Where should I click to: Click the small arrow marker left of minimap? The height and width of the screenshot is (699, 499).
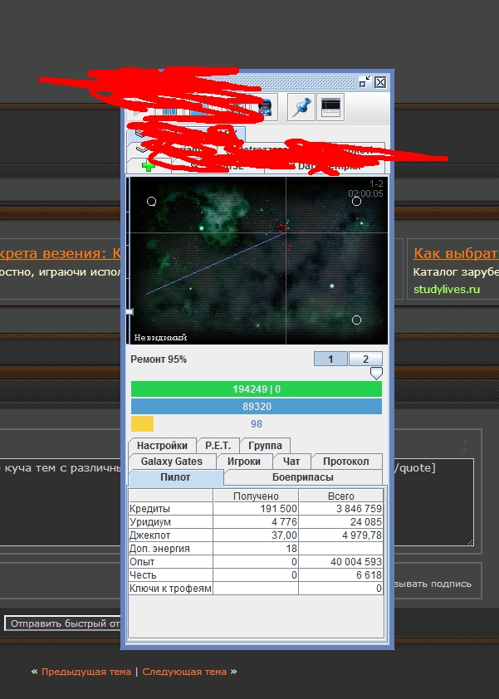click(x=129, y=311)
